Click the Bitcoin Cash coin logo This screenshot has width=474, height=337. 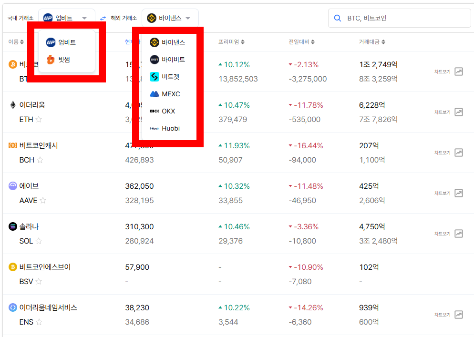(x=13, y=145)
